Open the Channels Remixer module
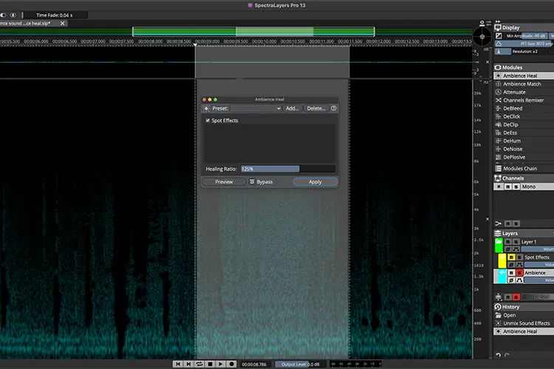Viewport: 554px width, 369px height. [x=524, y=100]
